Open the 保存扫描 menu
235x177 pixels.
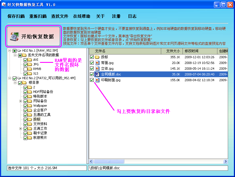pyautogui.click(x=16, y=16)
